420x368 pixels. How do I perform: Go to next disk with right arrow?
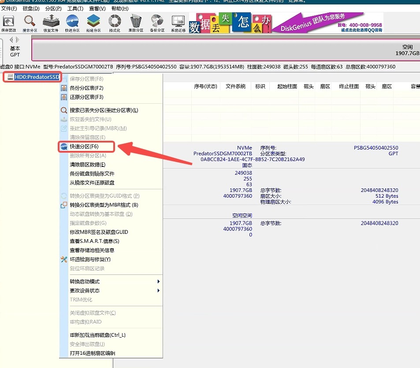tap(18, 40)
